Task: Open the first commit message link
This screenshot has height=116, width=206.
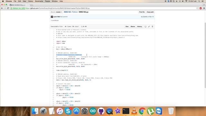Action: click(x=64, y=17)
